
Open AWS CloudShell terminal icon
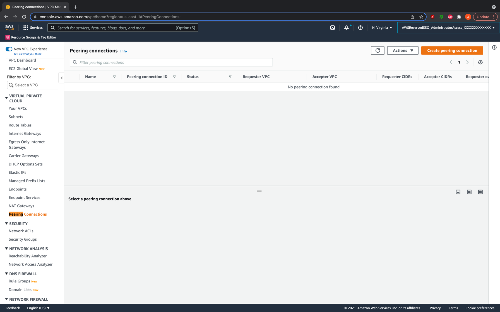[x=332, y=28]
